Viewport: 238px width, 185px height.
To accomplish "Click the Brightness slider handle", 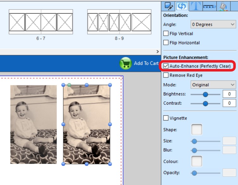I will click(x=205, y=94).
